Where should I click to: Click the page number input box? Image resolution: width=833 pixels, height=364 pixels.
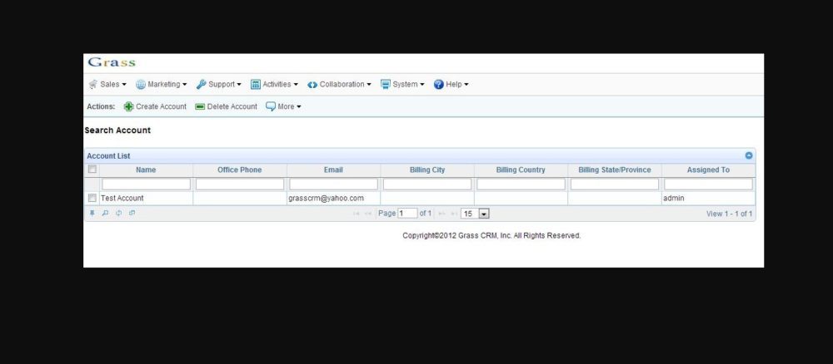click(407, 214)
